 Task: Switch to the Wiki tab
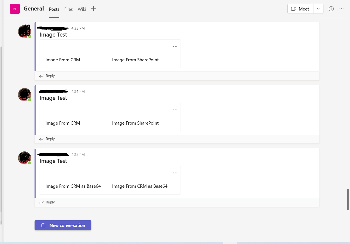(82, 9)
